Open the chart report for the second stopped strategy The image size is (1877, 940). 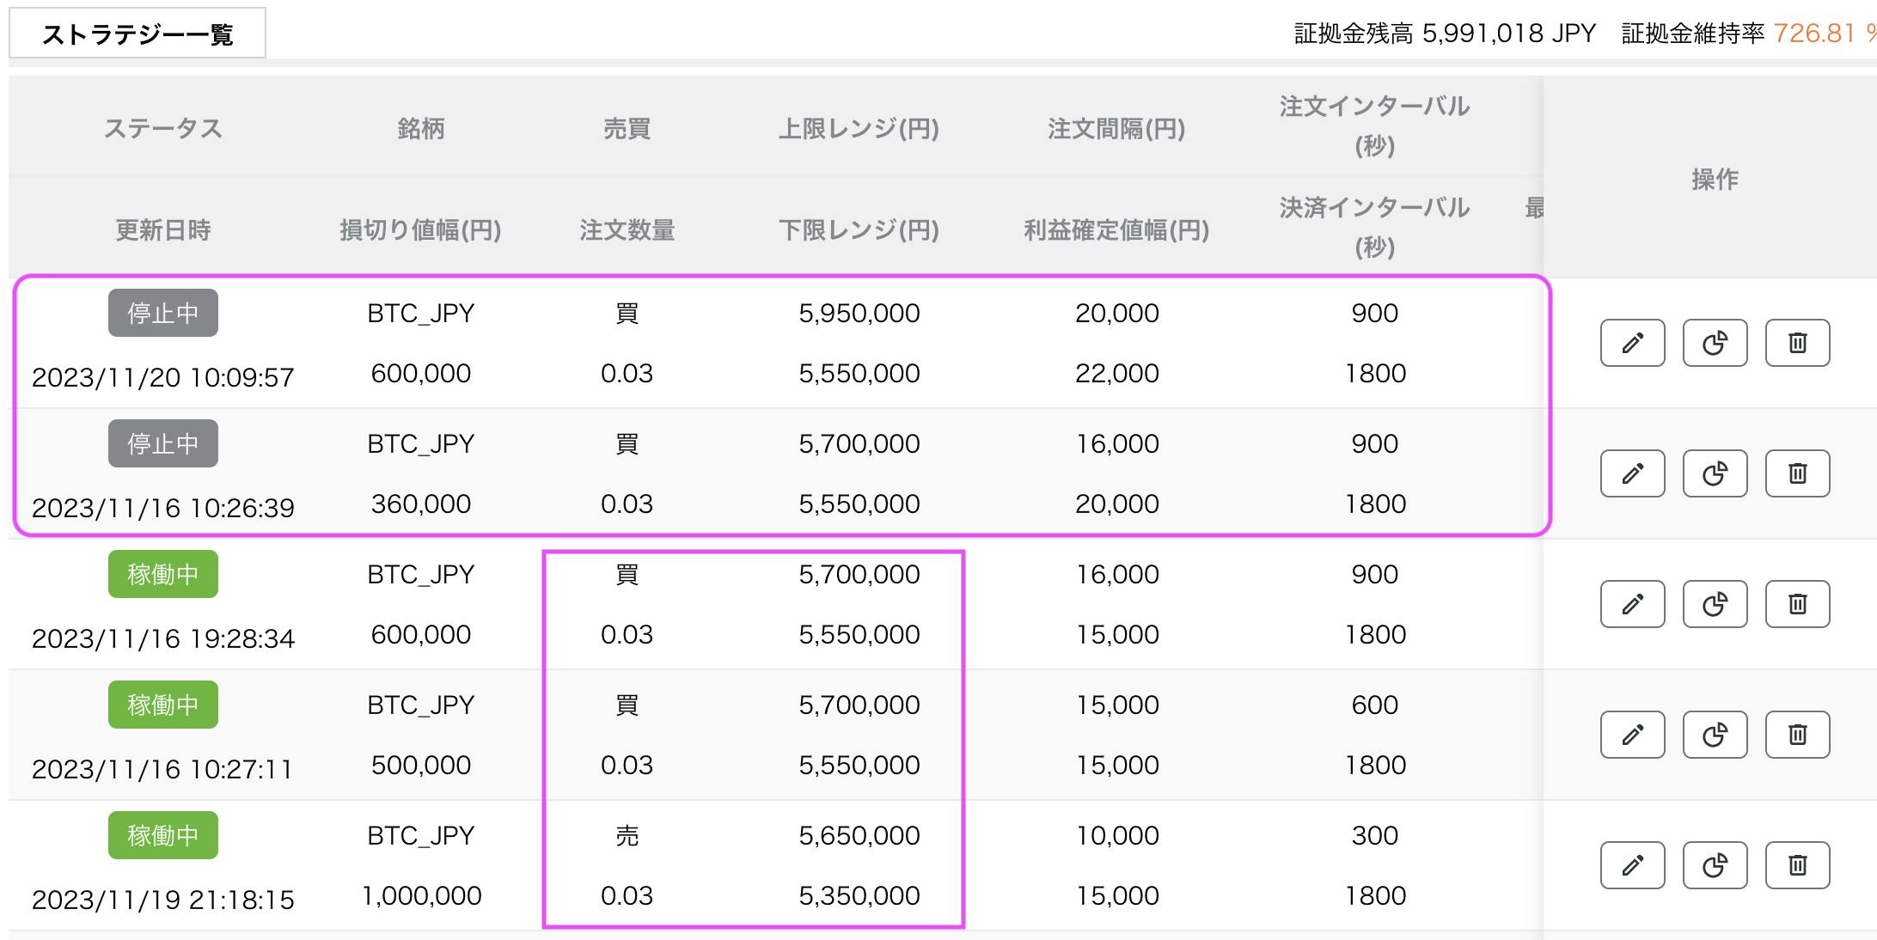point(1714,473)
